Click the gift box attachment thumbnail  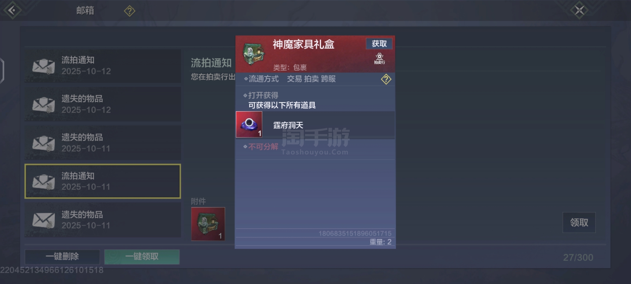point(208,224)
